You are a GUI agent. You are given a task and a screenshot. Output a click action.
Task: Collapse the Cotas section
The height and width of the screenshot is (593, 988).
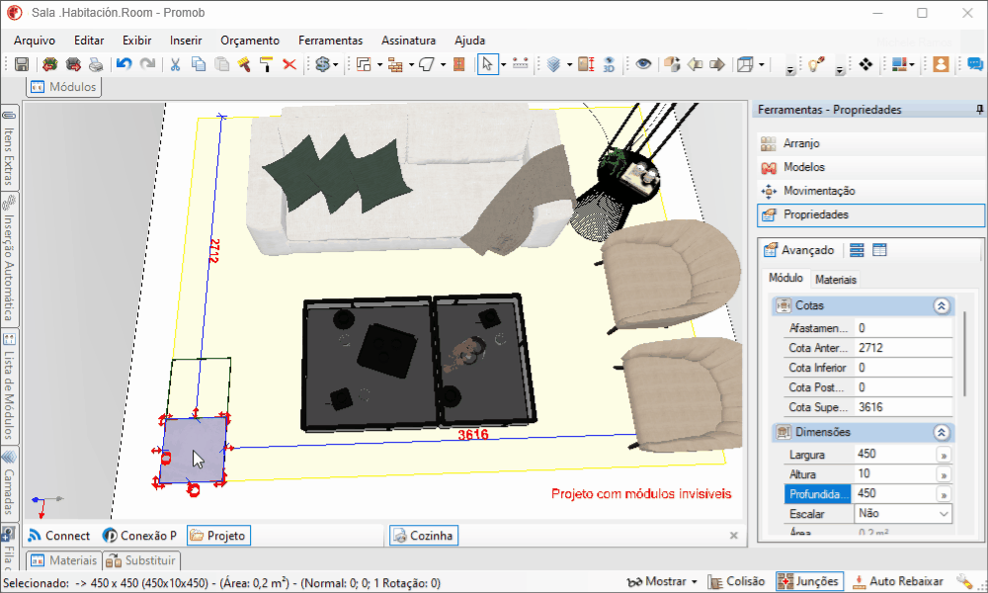tap(942, 305)
